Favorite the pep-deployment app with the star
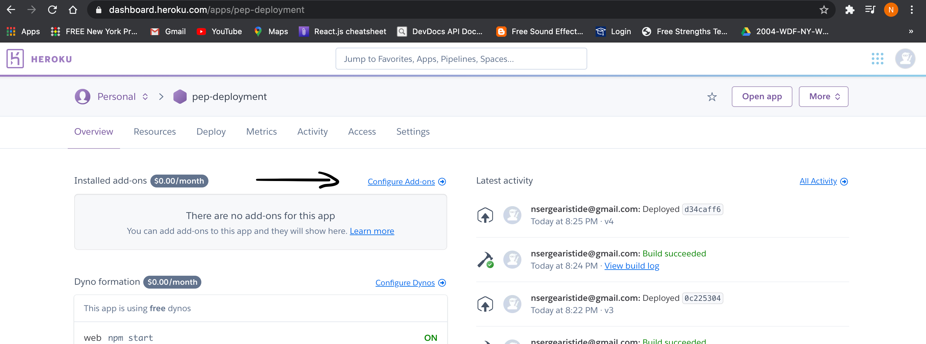 click(x=712, y=97)
